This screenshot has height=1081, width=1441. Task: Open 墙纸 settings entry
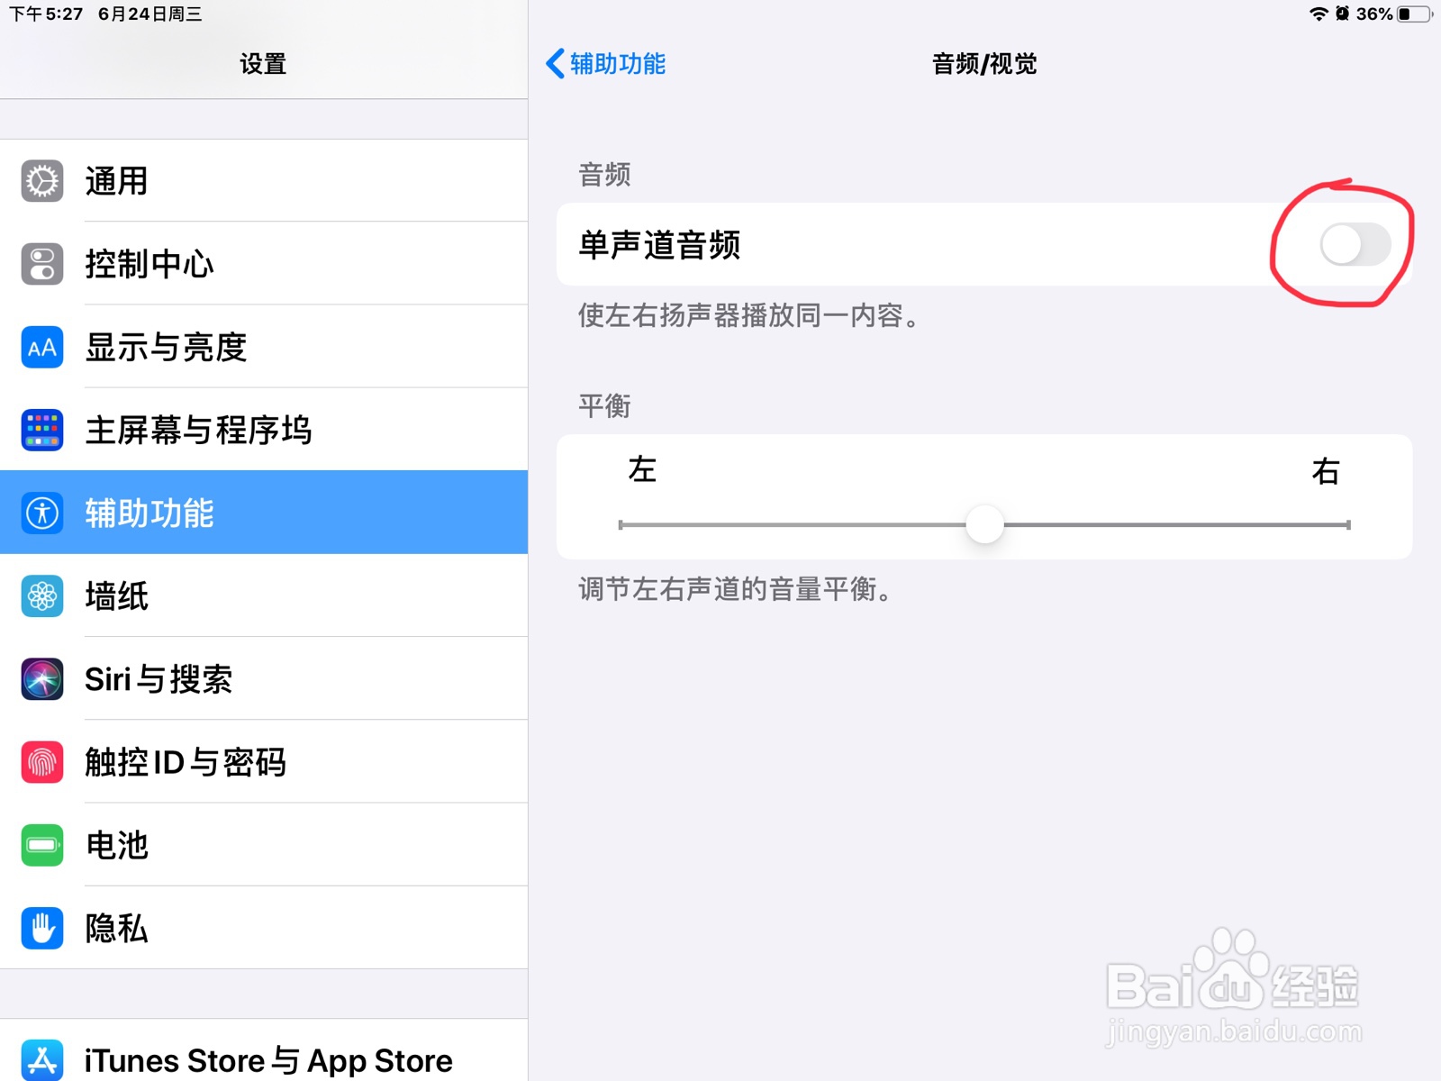click(x=264, y=596)
